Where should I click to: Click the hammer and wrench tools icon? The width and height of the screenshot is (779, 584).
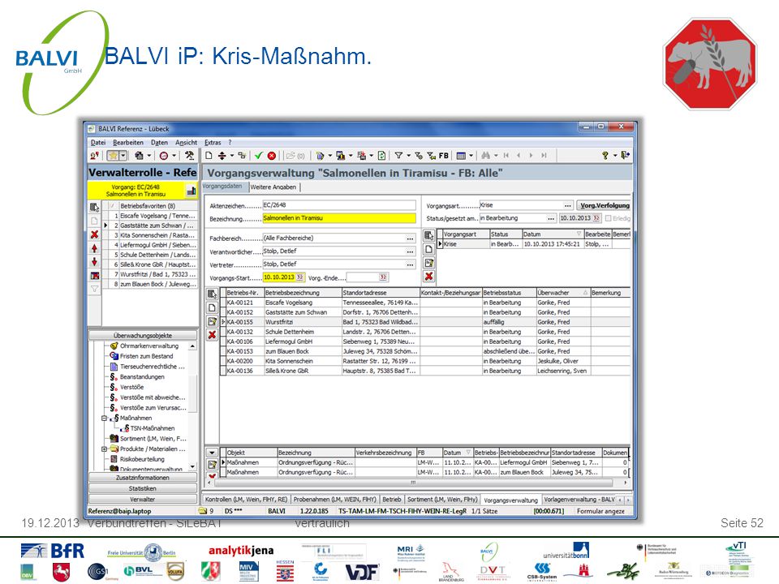tap(189, 156)
